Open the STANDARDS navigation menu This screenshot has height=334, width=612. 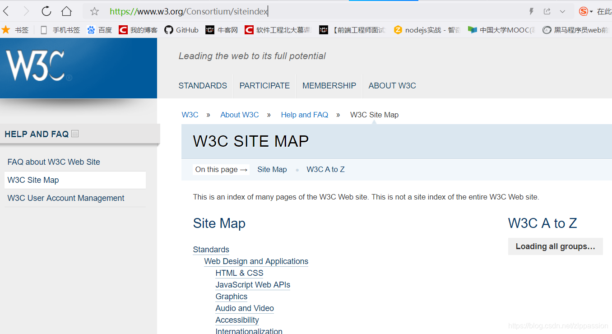[203, 86]
